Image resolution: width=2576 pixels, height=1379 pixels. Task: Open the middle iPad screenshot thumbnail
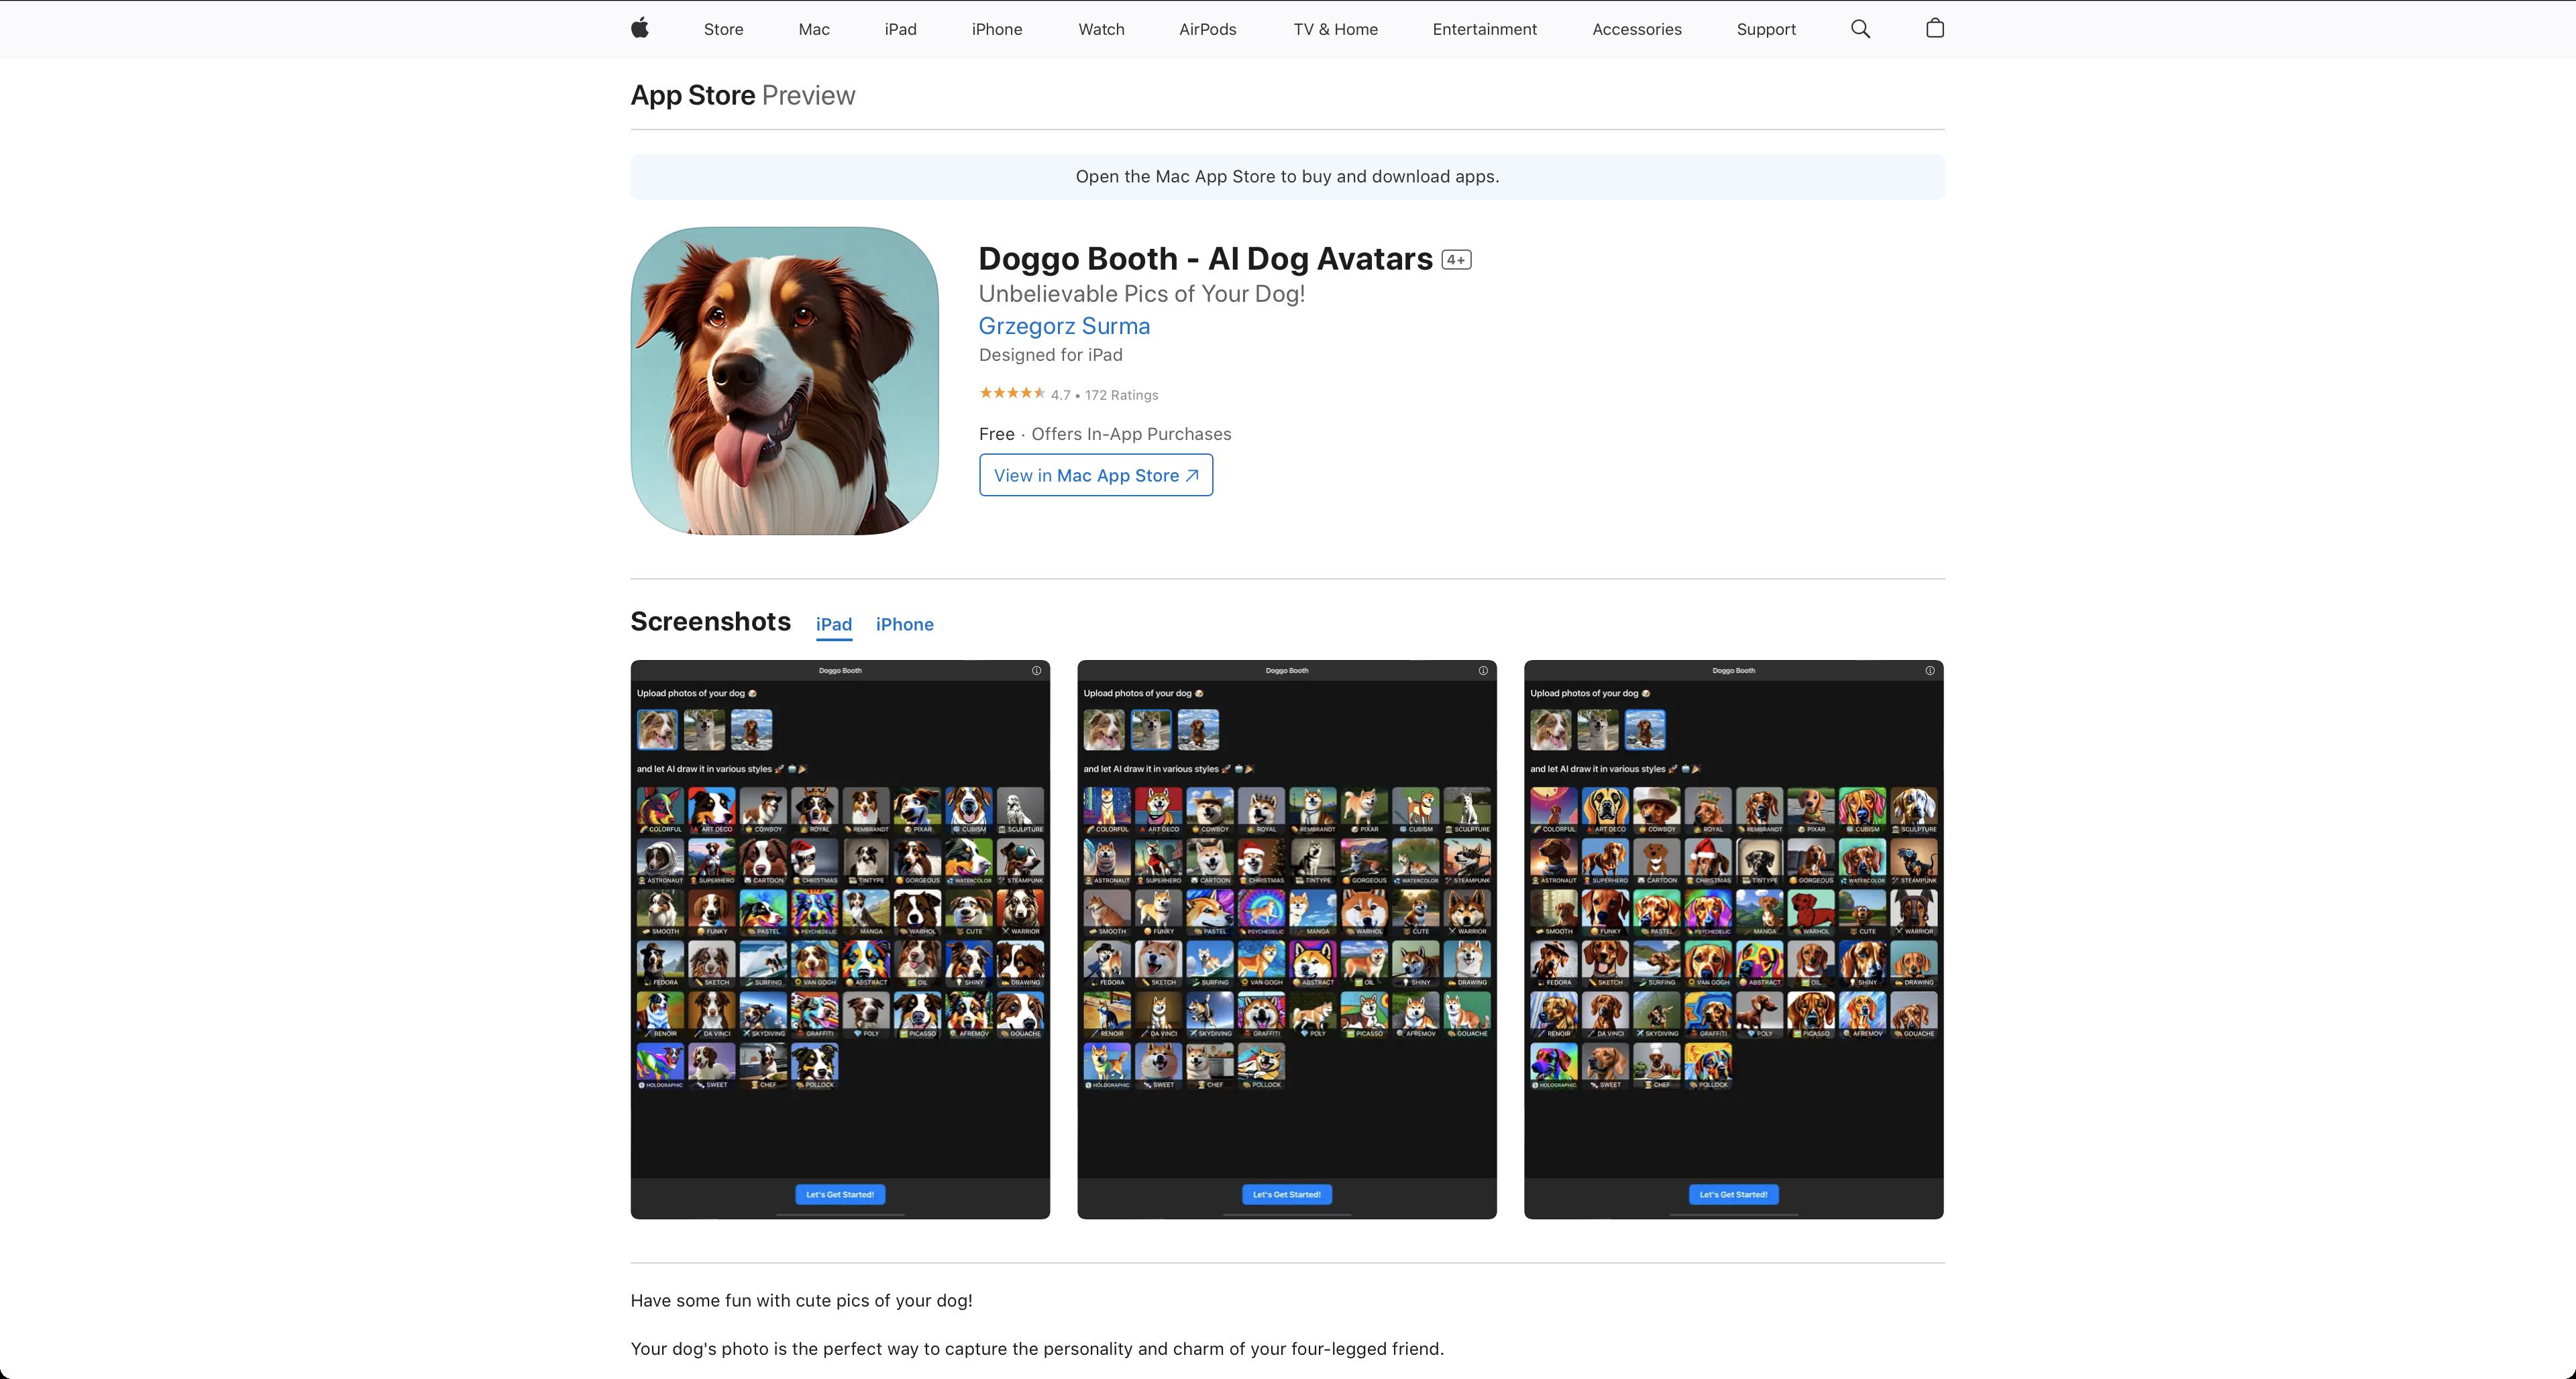1286,939
